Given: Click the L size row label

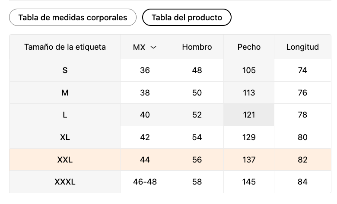Looking at the screenshot, I should (65, 115).
